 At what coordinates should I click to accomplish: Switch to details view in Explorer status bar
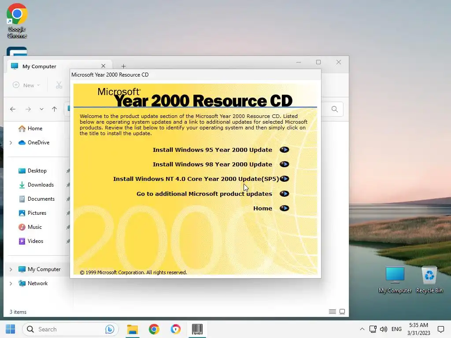[332, 312]
